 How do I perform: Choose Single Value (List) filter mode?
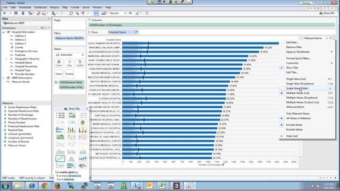pyautogui.click(x=296, y=79)
